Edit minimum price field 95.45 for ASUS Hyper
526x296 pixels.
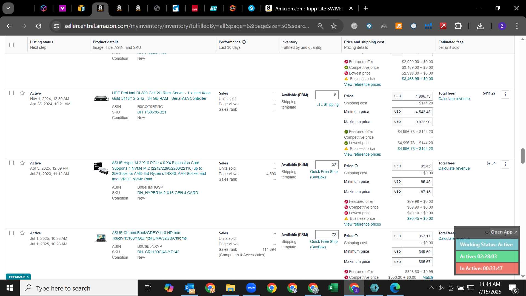coord(418,182)
